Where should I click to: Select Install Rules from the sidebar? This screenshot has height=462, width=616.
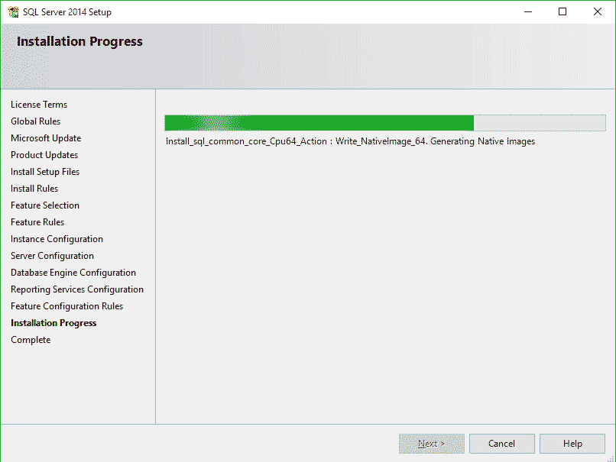[34, 188]
